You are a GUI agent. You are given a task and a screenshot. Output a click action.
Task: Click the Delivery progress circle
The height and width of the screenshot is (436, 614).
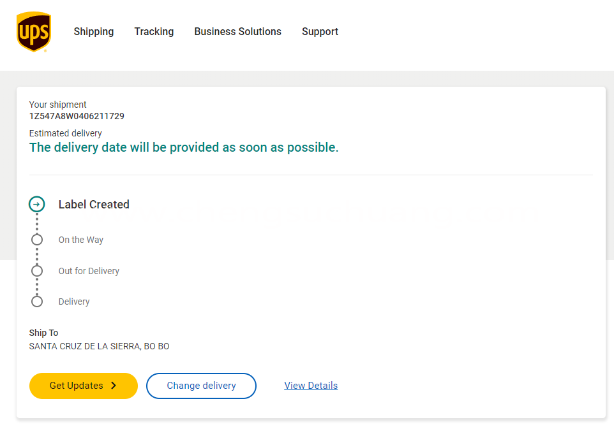37,302
